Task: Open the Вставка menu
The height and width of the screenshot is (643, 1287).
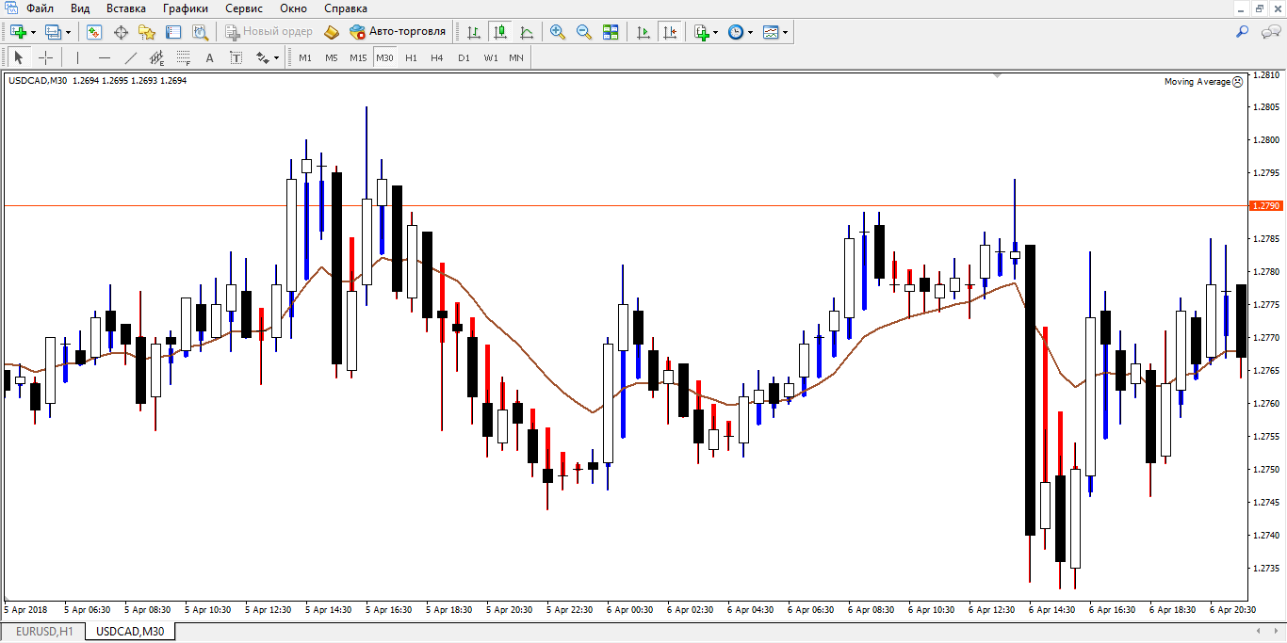Action: [126, 8]
